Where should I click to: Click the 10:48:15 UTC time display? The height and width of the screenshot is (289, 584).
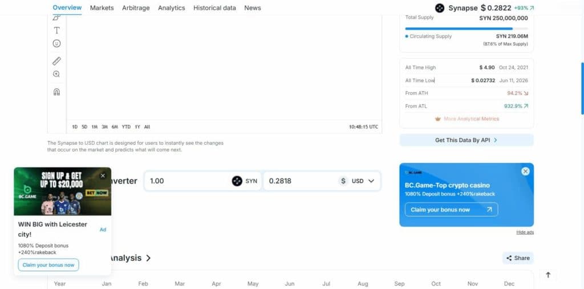(363, 127)
